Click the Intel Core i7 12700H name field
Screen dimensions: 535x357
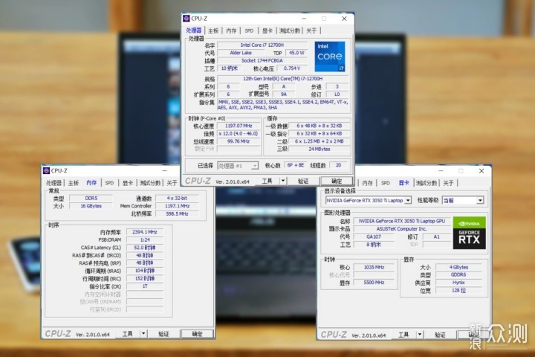pos(262,45)
